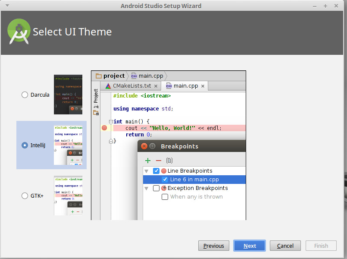The image size is (347, 259).
Task: Click the CMake triangle icon on tab
Action: pyautogui.click(x=108, y=86)
